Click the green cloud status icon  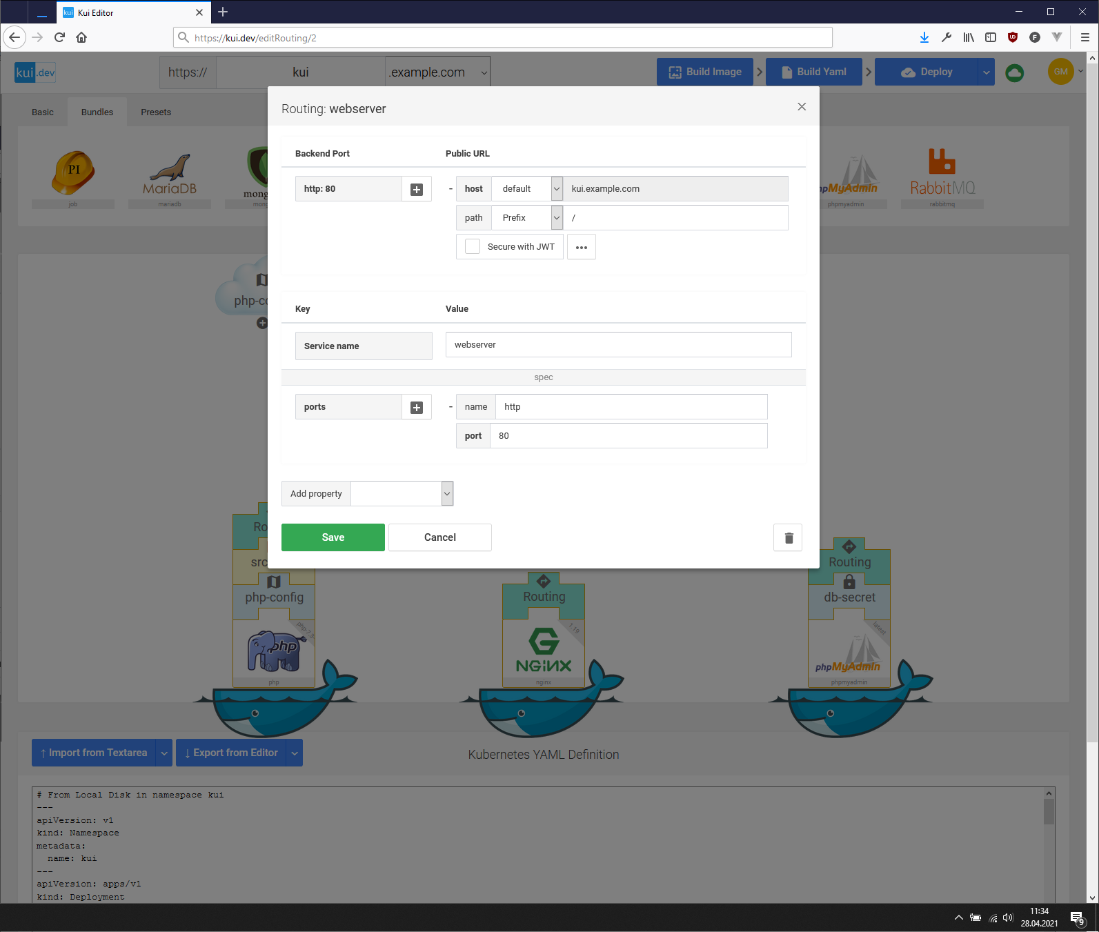point(1014,72)
